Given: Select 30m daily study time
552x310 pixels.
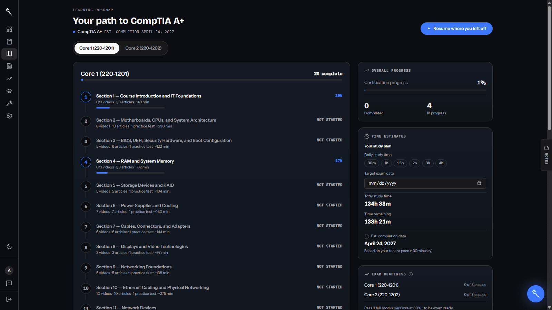Looking at the screenshot, I should (372, 163).
